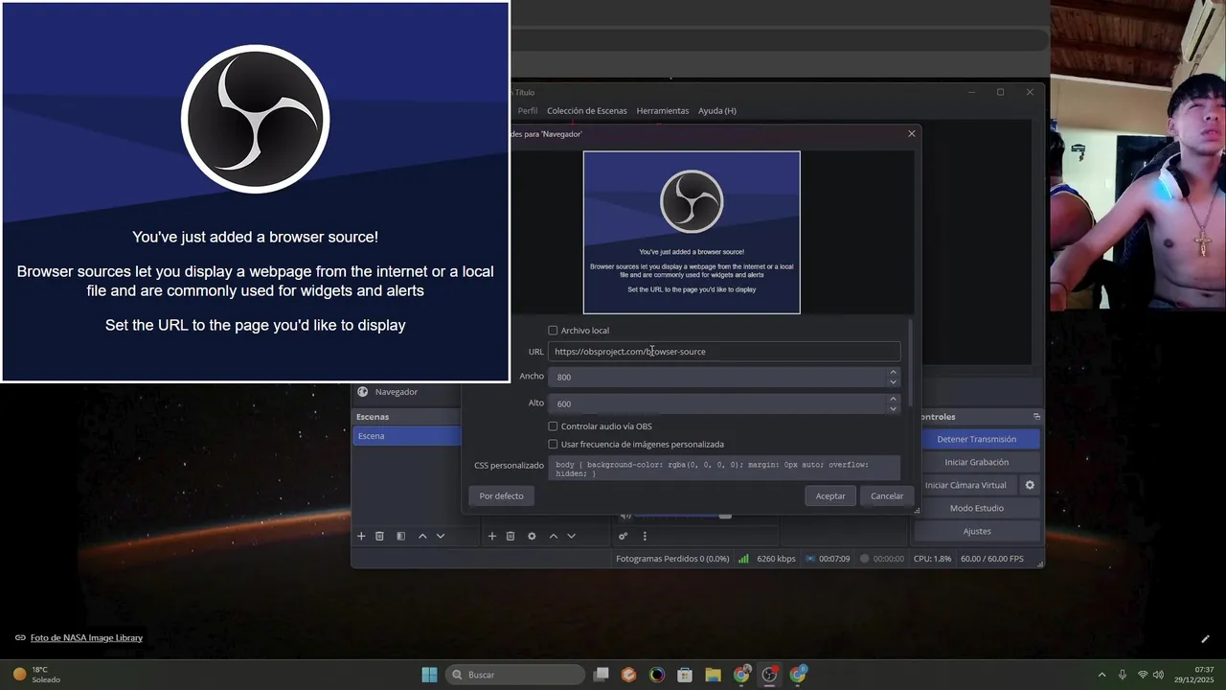Move source down with sources down arrow

pos(571,537)
